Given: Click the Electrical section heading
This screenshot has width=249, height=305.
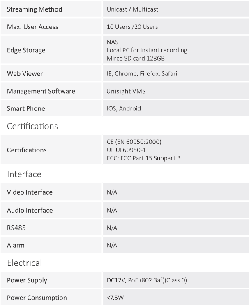Looking at the screenshot, I should [24, 263].
